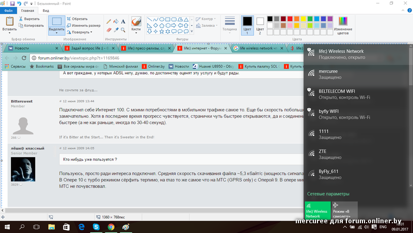Open the Контур outline dropdown

[x=205, y=19]
